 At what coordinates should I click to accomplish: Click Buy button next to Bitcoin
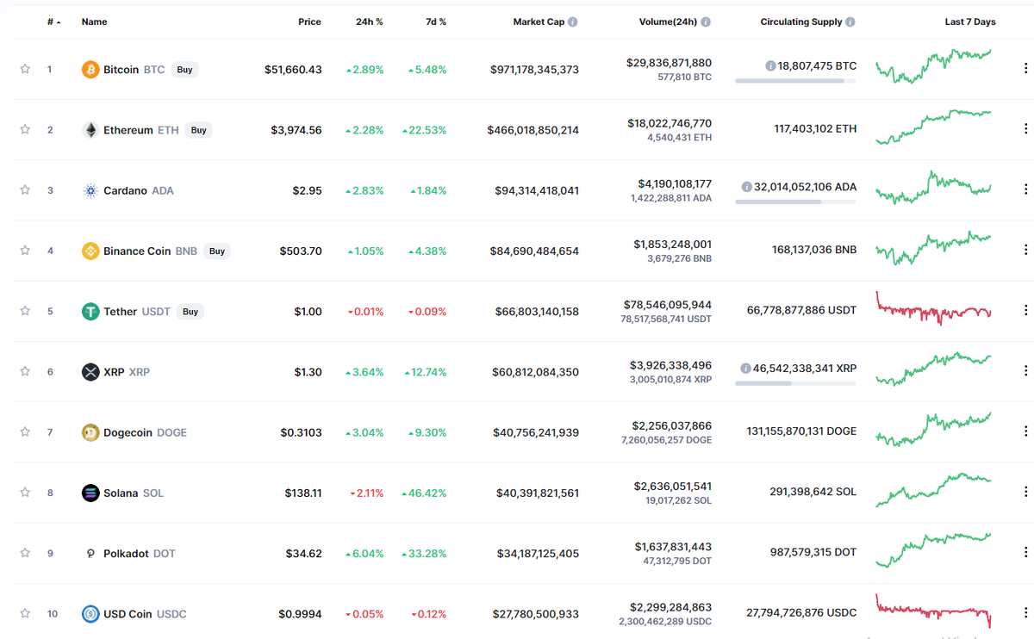pyautogui.click(x=184, y=70)
